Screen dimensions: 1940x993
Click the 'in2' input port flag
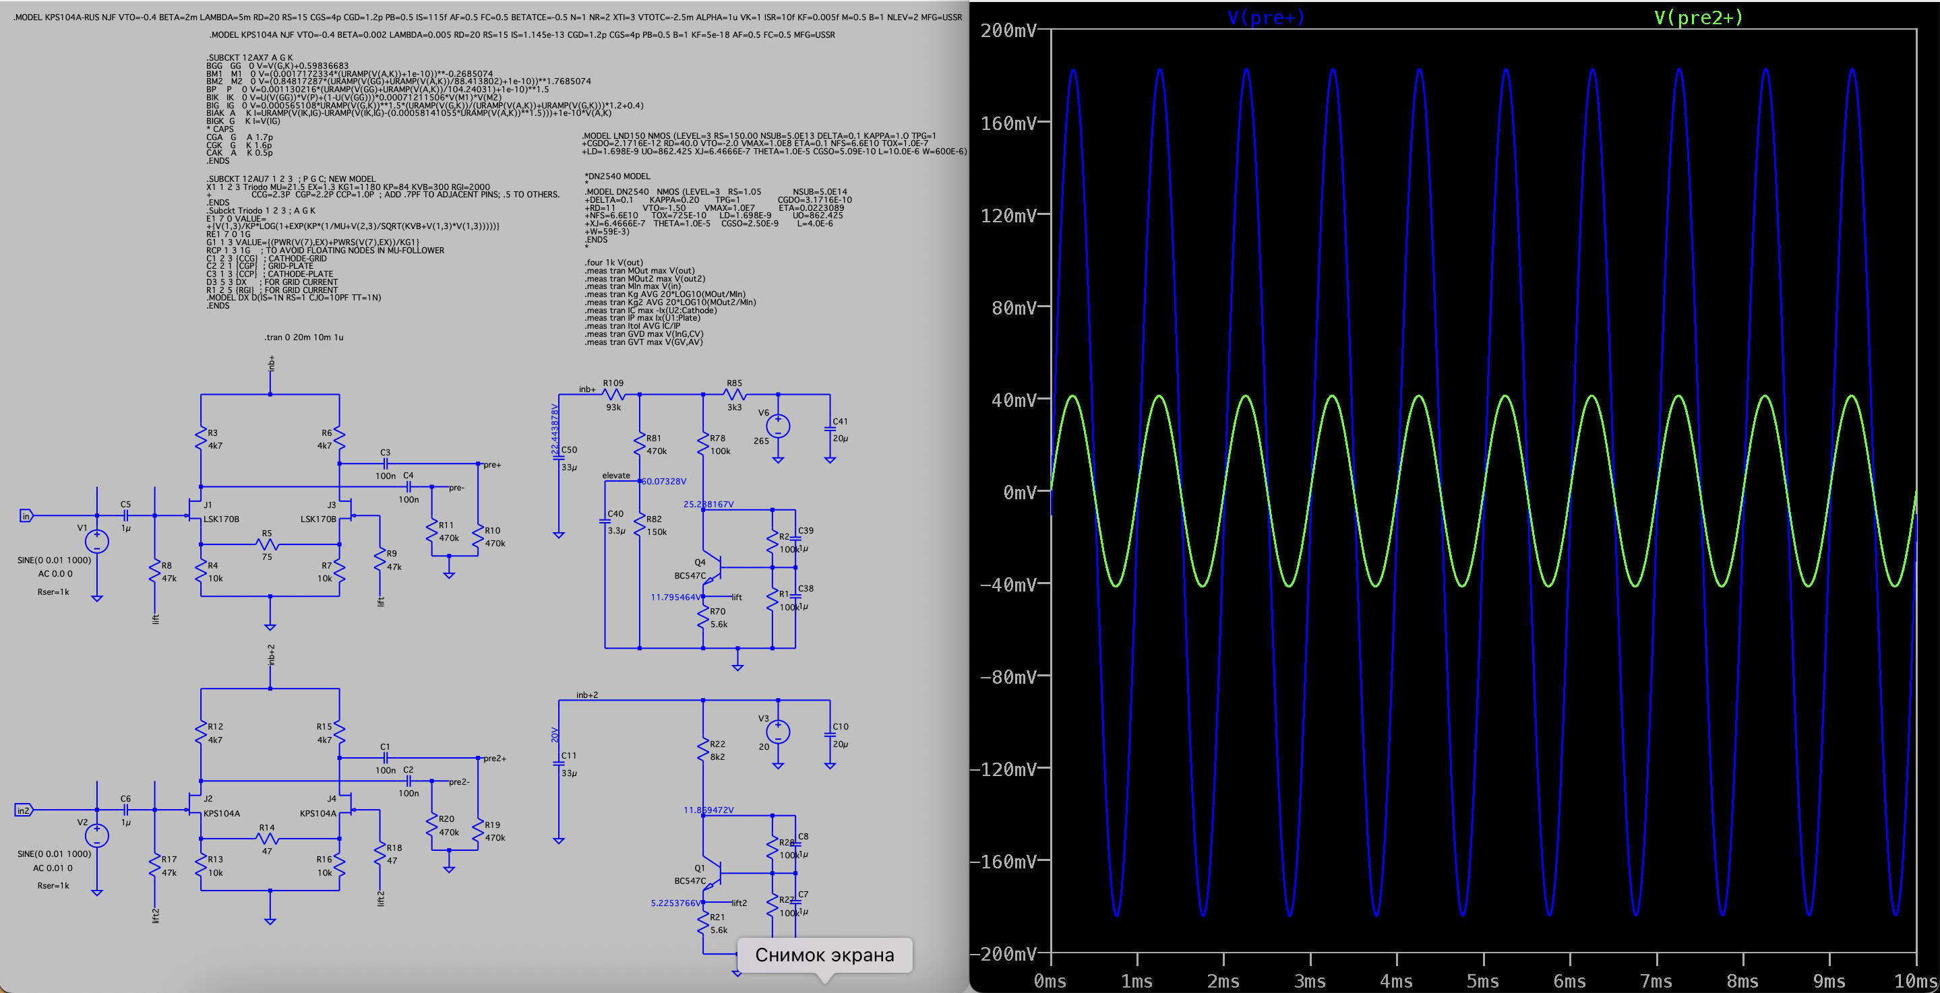click(24, 810)
